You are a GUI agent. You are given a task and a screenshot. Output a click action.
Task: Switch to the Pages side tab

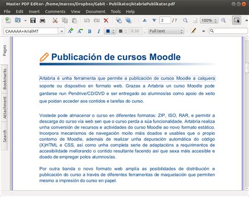pos(5,51)
